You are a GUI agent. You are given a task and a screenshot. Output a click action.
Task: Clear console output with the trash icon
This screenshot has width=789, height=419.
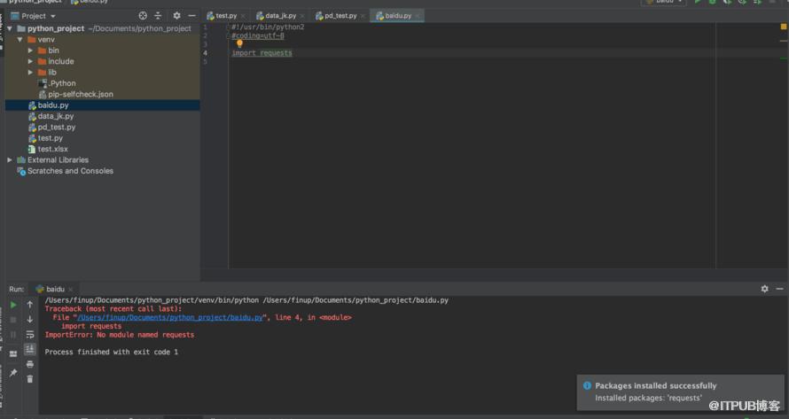point(29,379)
